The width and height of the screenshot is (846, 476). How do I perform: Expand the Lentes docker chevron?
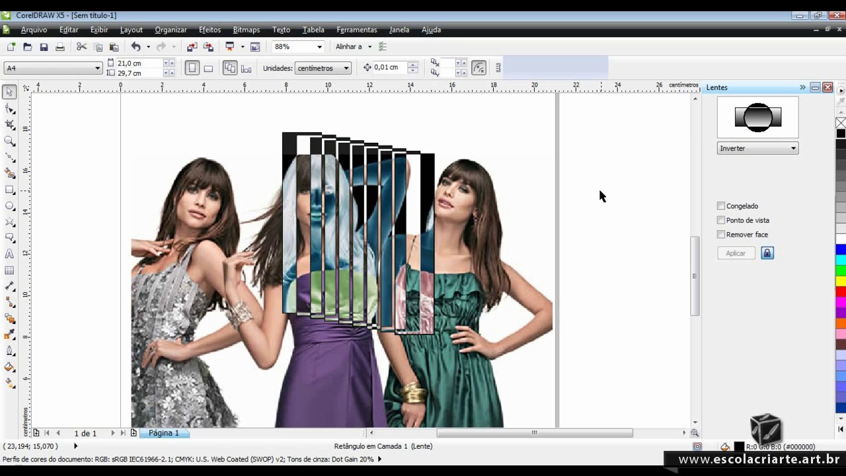coord(802,87)
